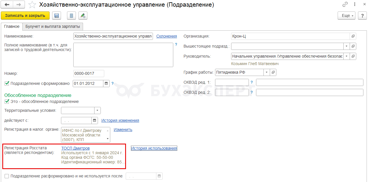
Task: Open График работы record icon
Action: (x=273, y=72)
